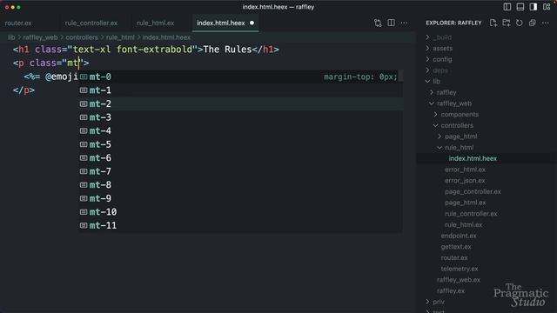Refresh the Explorer file tree
Screen dimensions: 557x313
pyautogui.click(x=520, y=23)
